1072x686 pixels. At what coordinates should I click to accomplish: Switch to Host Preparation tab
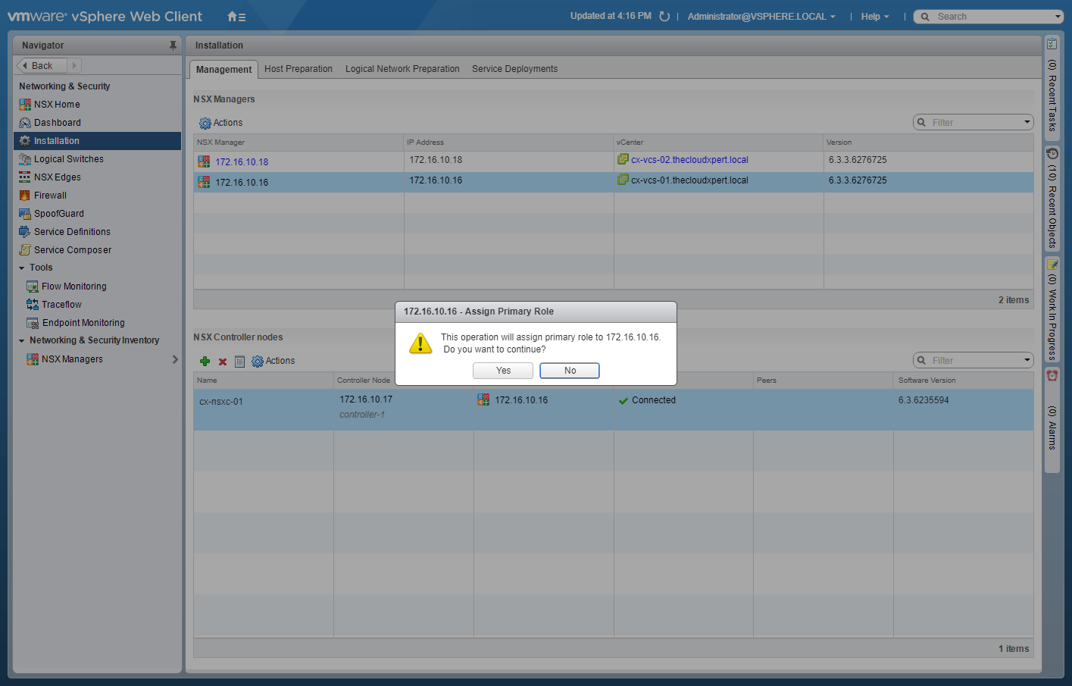[x=298, y=69]
